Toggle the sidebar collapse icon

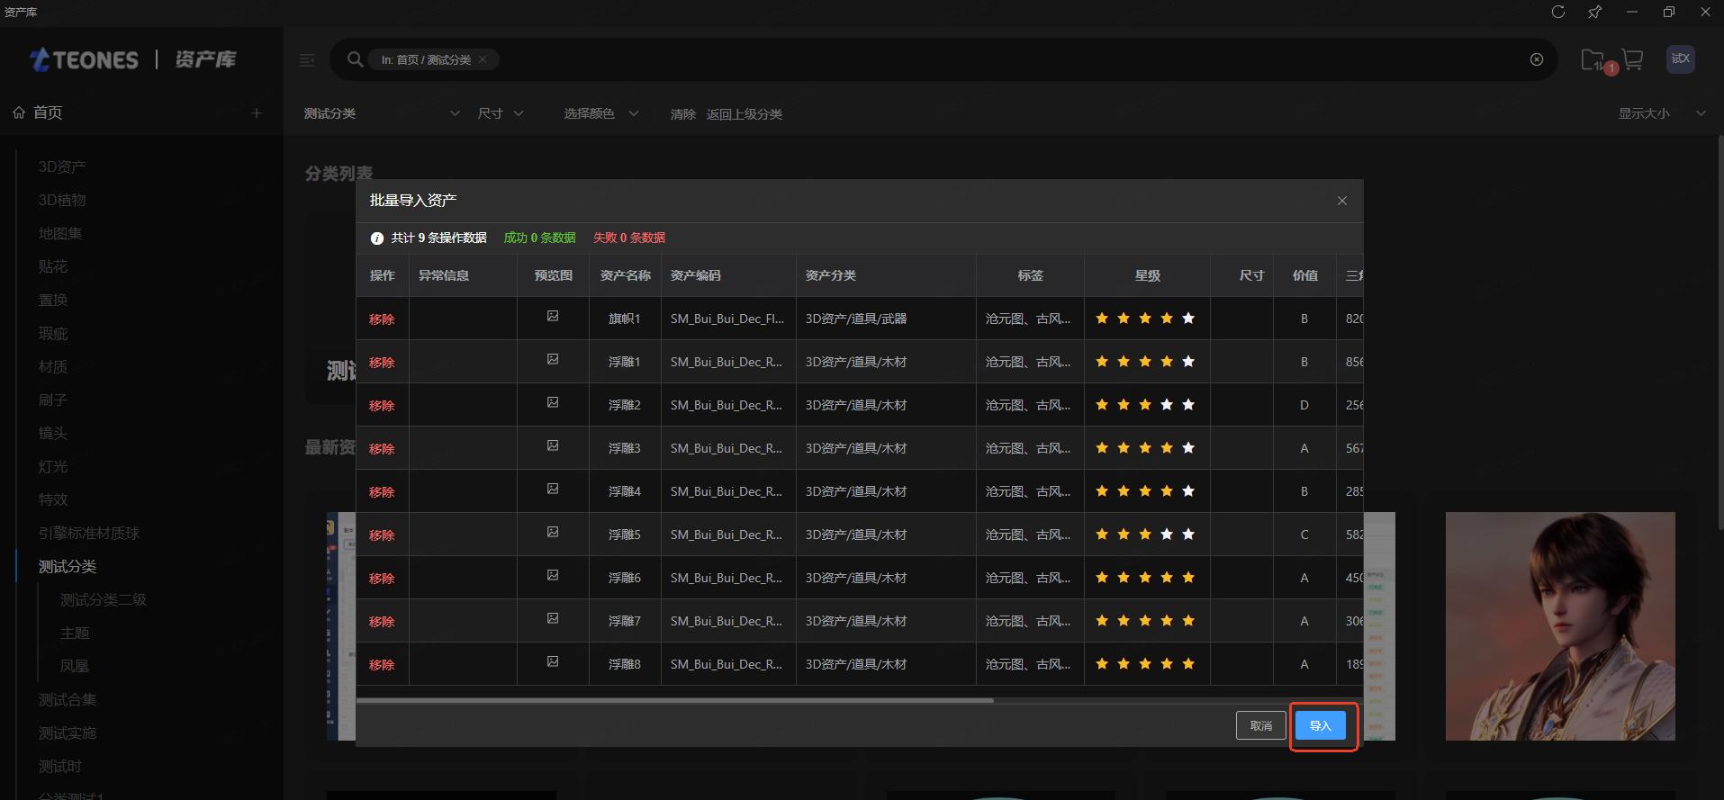(307, 60)
